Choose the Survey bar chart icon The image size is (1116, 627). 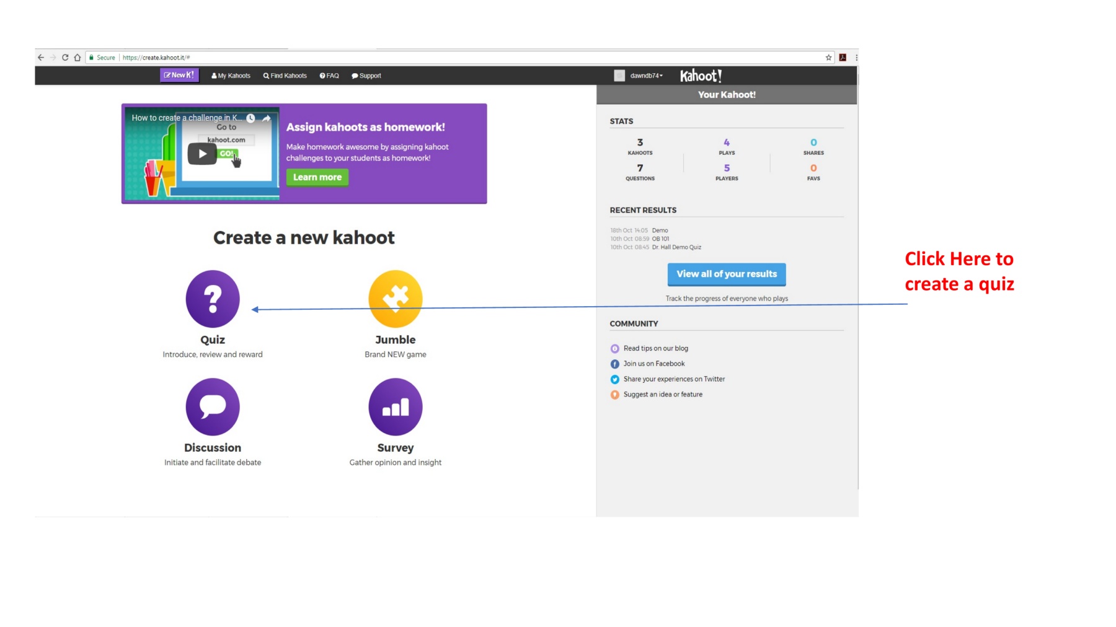coord(395,406)
